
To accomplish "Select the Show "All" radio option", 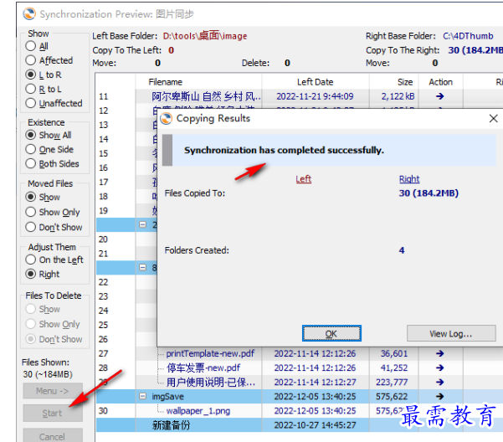I will pos(31,47).
